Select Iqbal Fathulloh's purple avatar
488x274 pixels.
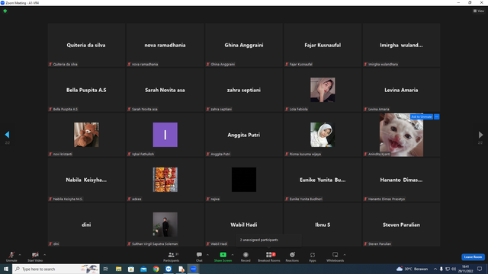[165, 135]
